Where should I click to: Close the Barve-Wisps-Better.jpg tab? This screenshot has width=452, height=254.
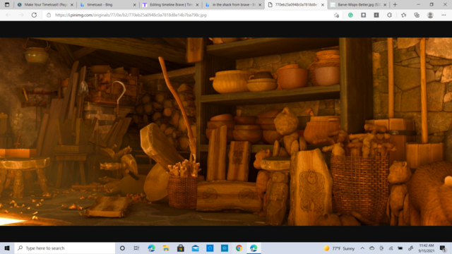coord(385,5)
